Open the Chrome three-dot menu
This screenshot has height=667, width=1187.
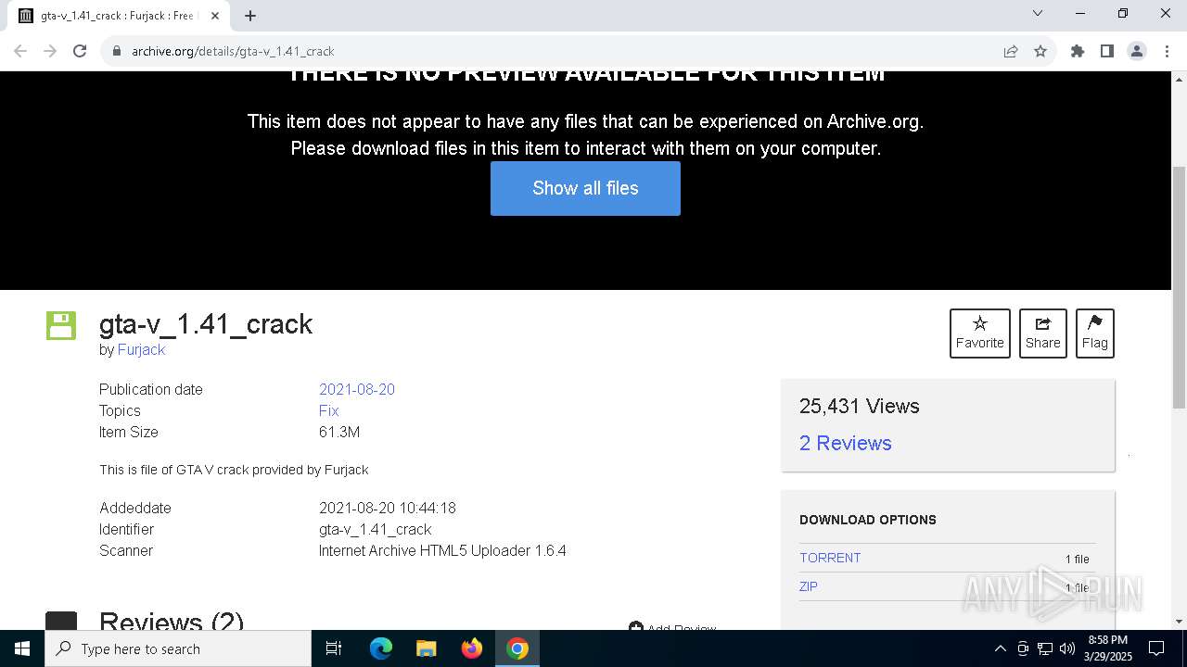pyautogui.click(x=1166, y=51)
